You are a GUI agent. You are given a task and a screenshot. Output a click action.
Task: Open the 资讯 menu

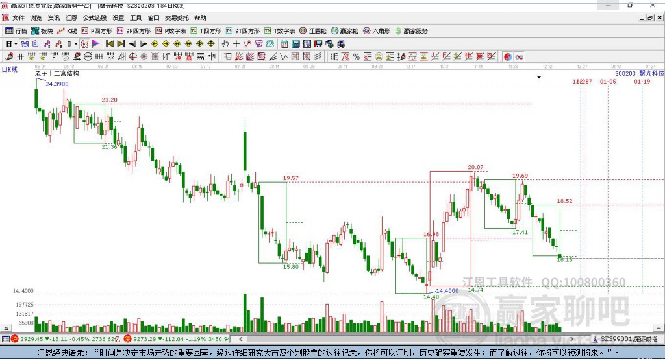[x=54, y=17]
